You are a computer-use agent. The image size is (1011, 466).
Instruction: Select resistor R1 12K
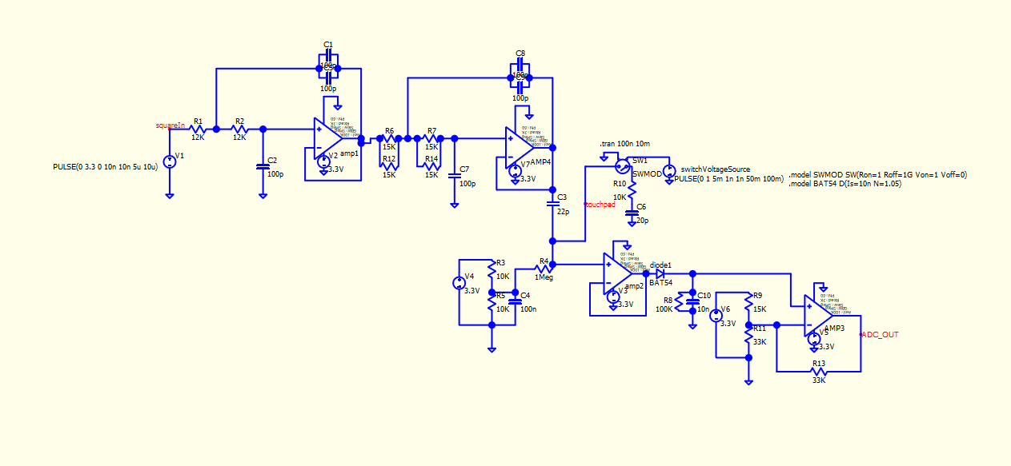(x=197, y=129)
